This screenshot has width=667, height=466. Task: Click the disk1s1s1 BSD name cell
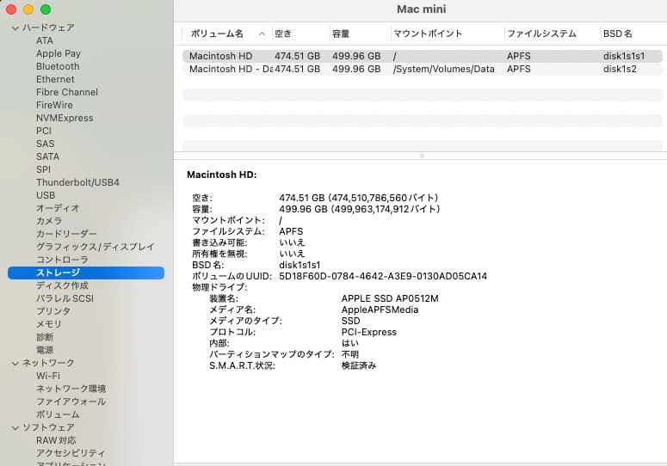624,56
